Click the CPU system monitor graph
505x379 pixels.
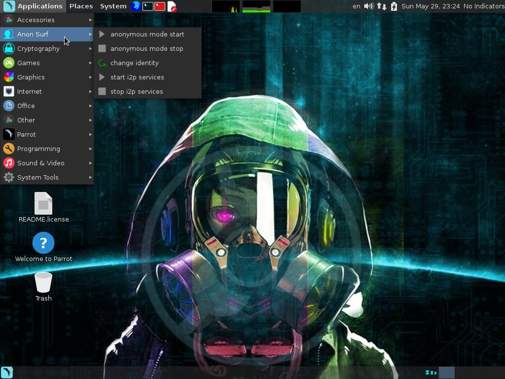(x=226, y=6)
